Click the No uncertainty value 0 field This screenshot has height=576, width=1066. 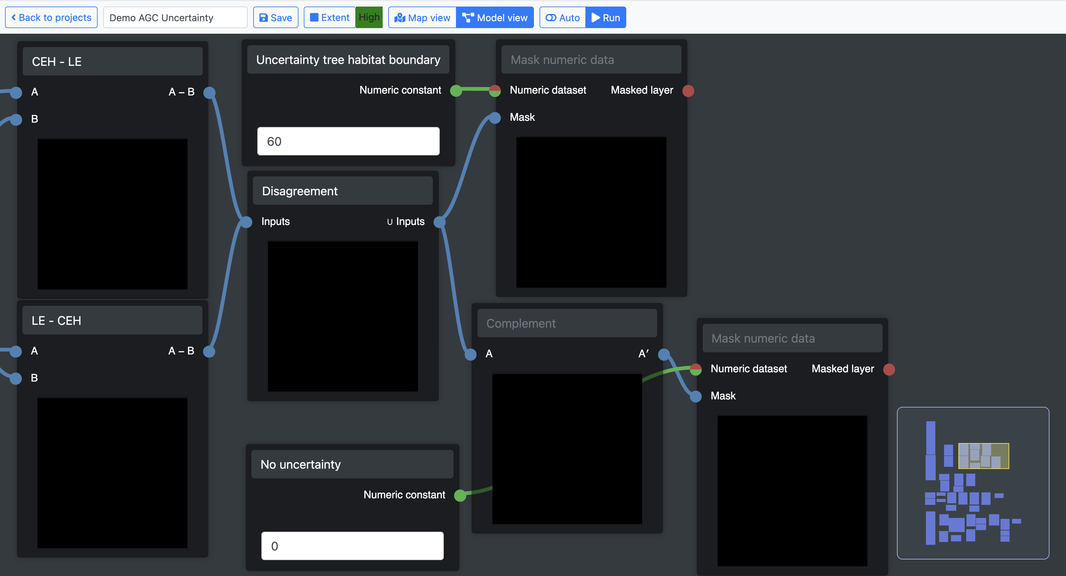click(x=352, y=546)
